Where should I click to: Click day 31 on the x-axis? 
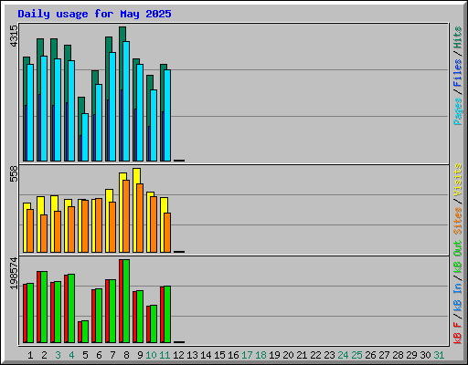[439, 355]
